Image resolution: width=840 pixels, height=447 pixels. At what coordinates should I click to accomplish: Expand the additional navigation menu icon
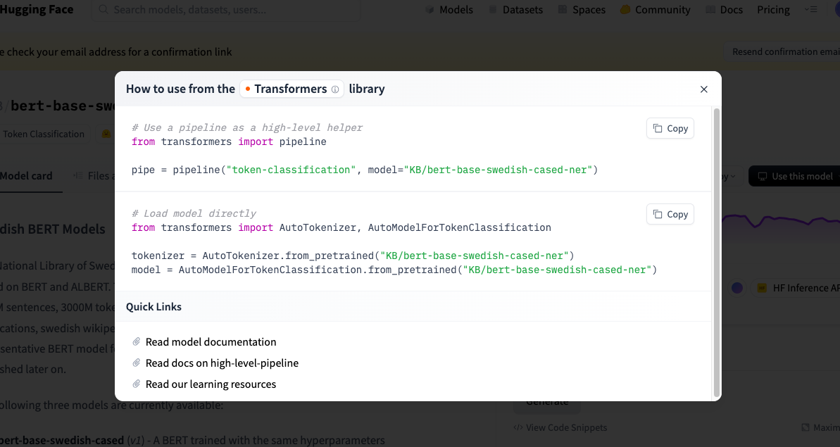coord(810,10)
